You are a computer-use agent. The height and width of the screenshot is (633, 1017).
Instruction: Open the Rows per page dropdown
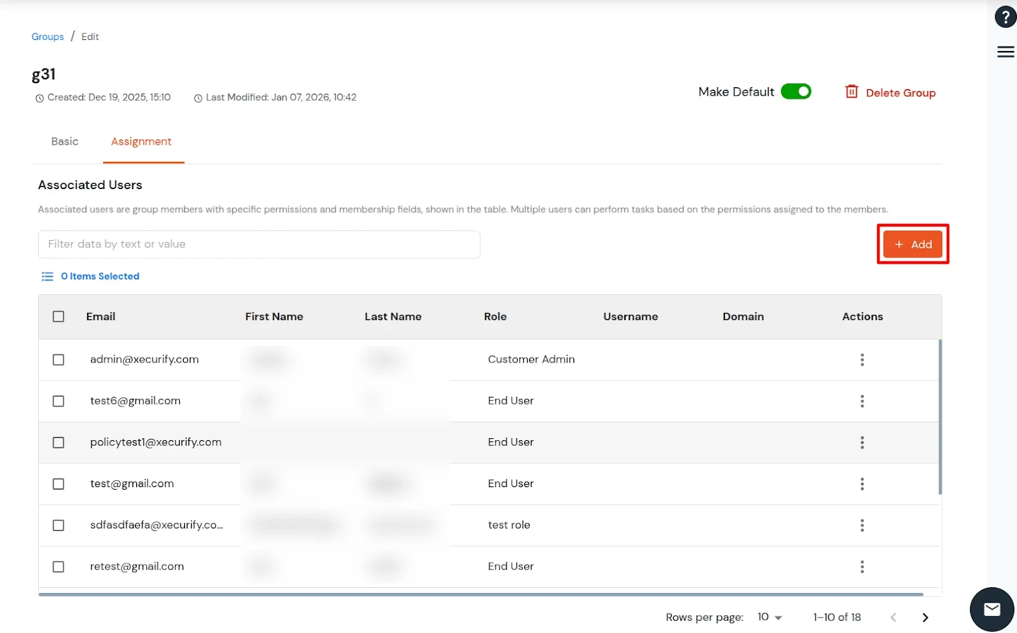point(769,617)
